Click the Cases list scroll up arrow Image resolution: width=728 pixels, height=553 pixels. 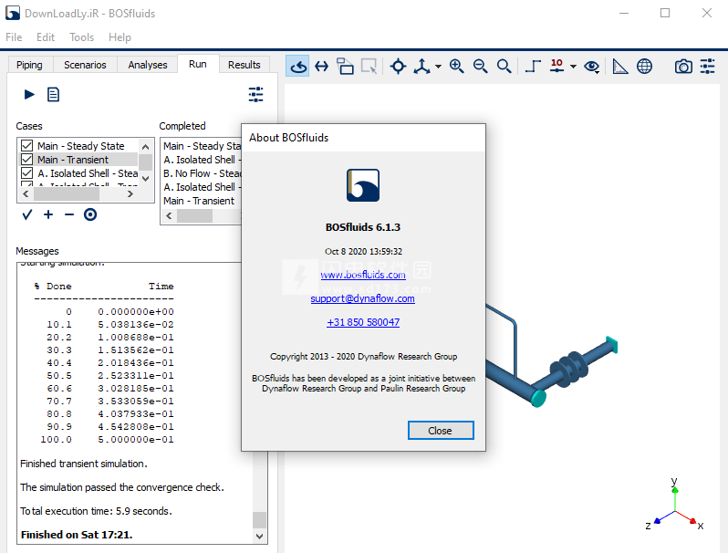click(145, 147)
